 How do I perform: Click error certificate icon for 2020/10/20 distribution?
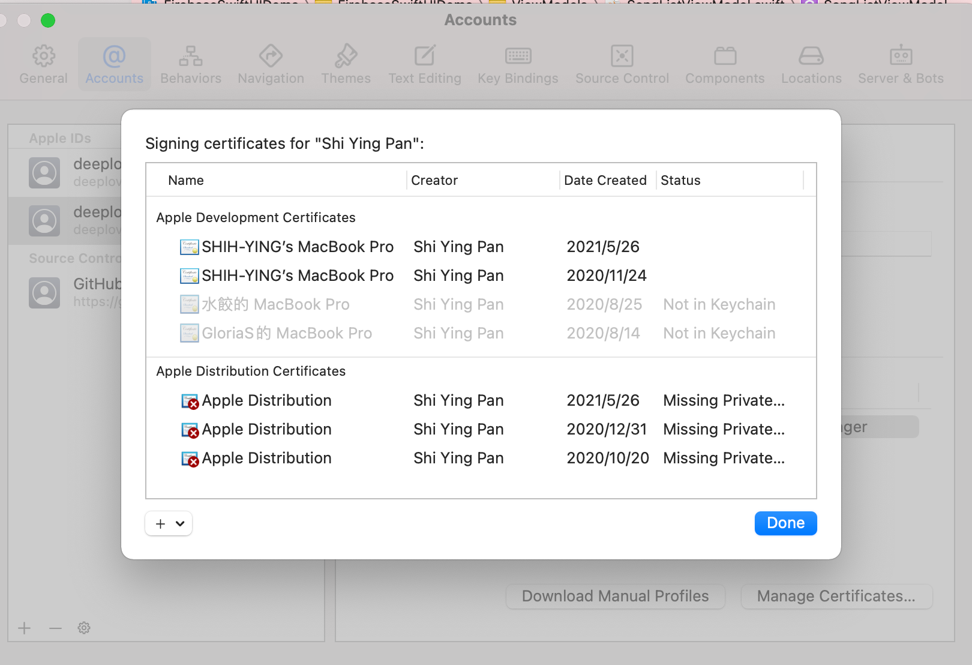[x=190, y=459]
